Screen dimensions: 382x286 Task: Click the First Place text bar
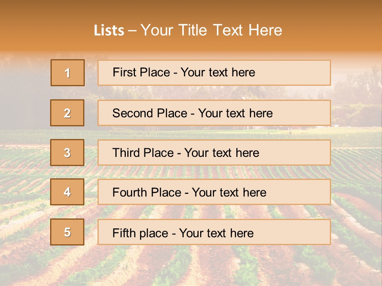pyautogui.click(x=214, y=73)
